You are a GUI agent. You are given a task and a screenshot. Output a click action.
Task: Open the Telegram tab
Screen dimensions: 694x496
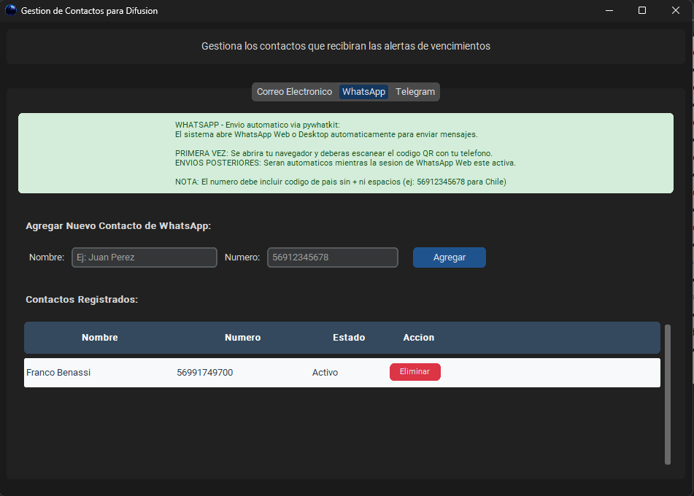415,92
